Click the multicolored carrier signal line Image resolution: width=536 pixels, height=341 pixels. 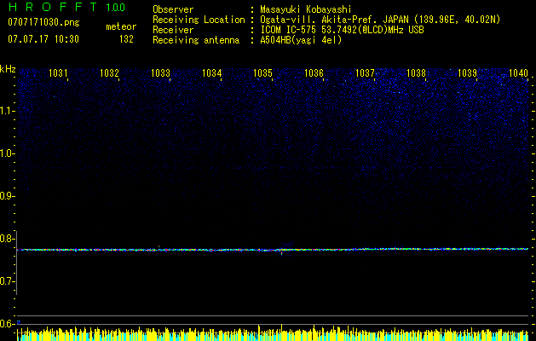pos(273,249)
